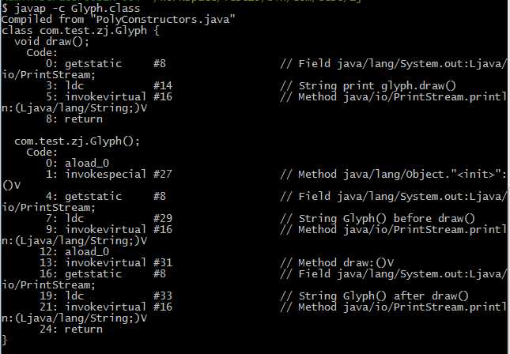
Task: Click the 12: aload_0 instruction
Action: (74, 251)
